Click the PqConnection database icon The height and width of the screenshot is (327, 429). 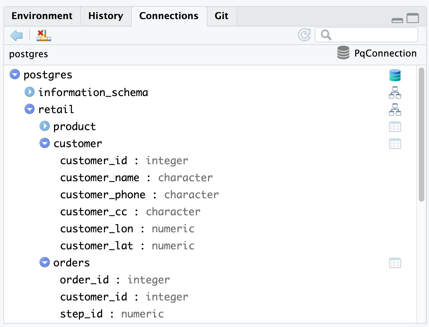(343, 53)
